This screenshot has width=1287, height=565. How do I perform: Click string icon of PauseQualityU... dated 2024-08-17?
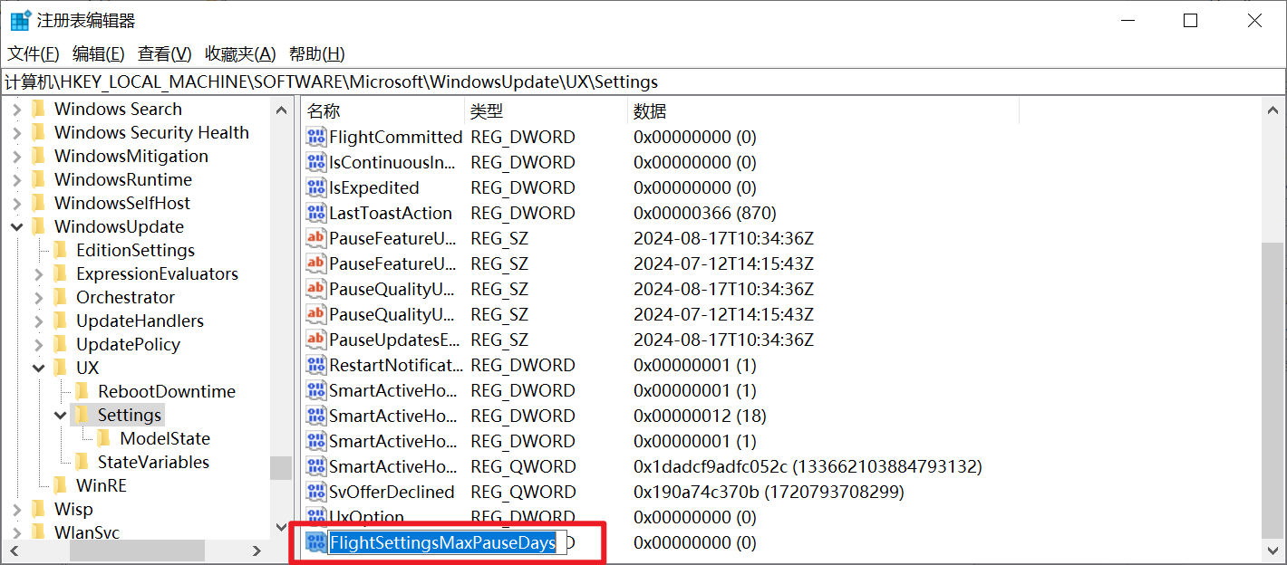(315, 289)
